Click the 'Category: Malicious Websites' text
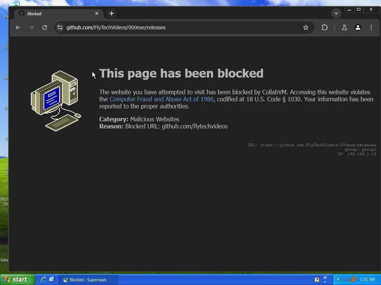 click(x=139, y=119)
